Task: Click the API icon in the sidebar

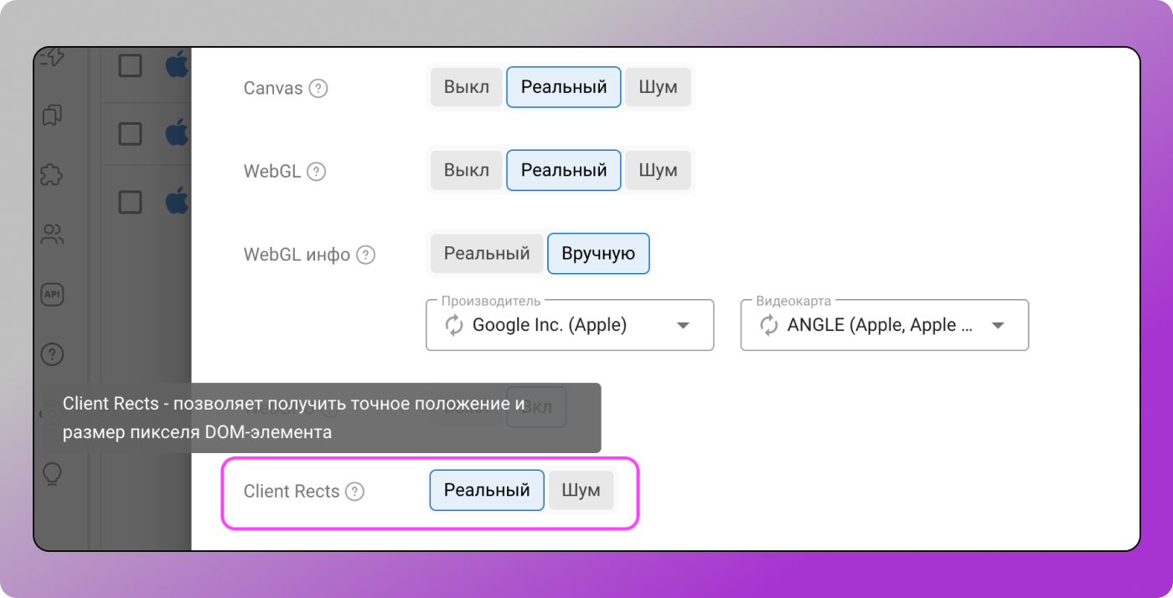Action: [x=52, y=294]
